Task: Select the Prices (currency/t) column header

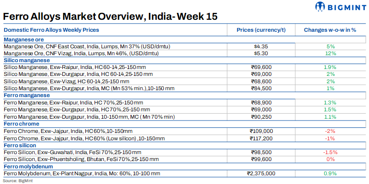Action: 261,30
